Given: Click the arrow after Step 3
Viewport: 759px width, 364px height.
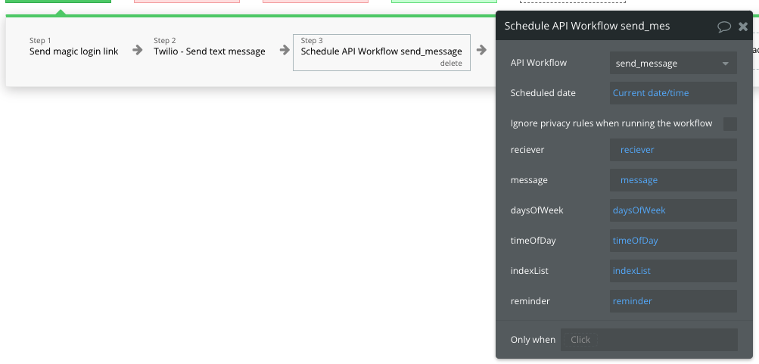Looking at the screenshot, I should click(x=481, y=51).
